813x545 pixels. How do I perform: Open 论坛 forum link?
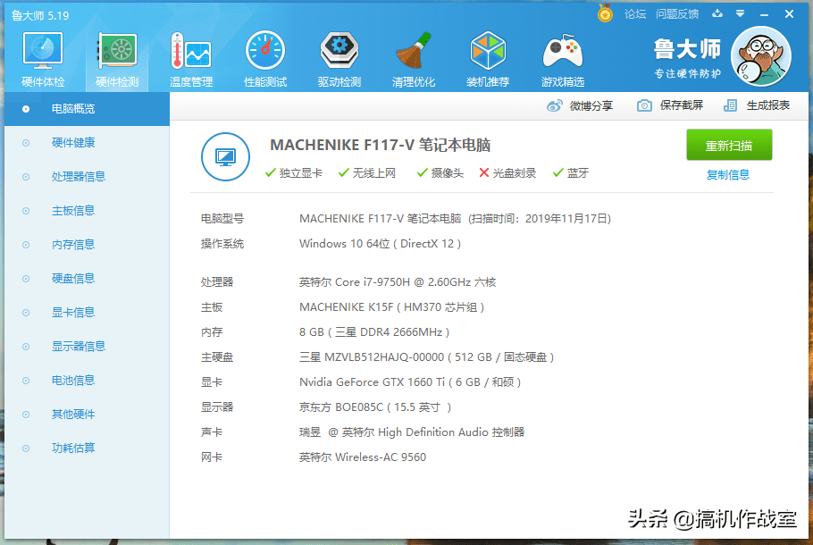click(635, 14)
